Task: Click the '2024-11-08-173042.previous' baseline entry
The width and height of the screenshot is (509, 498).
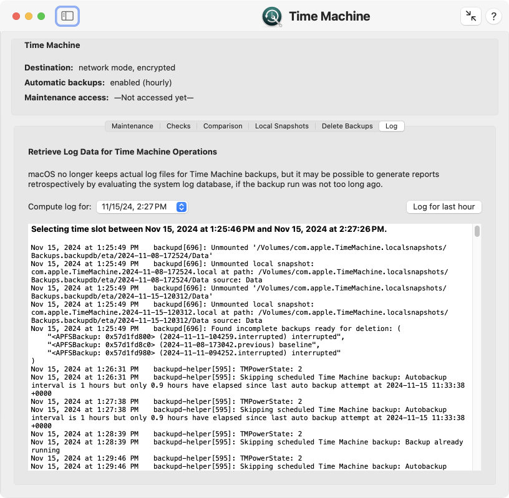Action: coord(183,345)
